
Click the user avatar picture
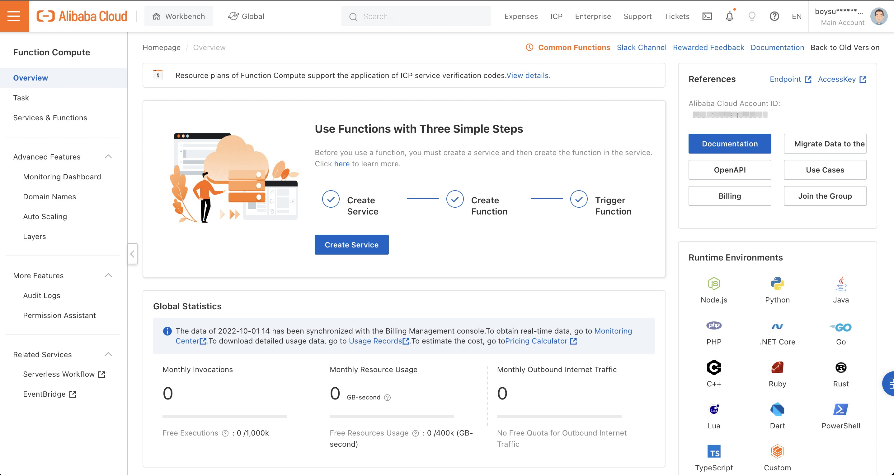tap(878, 16)
